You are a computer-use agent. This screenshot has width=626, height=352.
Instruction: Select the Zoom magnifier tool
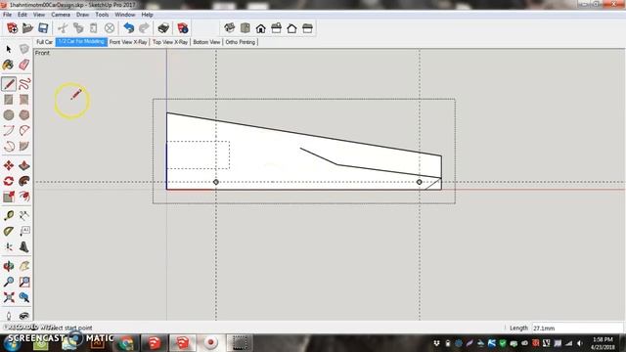[9, 282]
